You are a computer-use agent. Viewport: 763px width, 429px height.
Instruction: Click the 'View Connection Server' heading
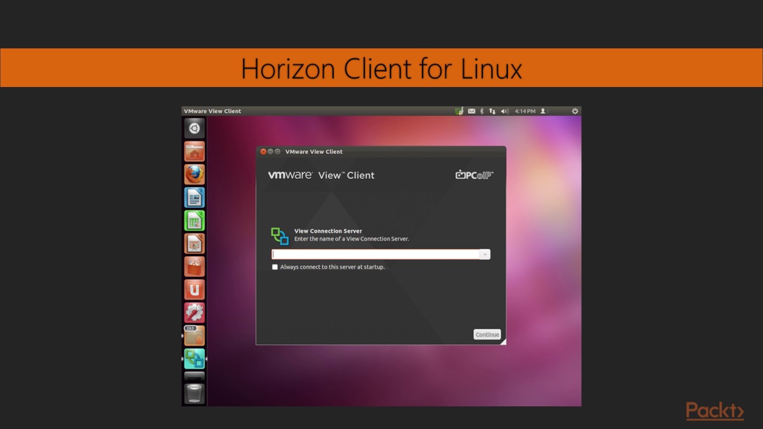click(x=328, y=231)
